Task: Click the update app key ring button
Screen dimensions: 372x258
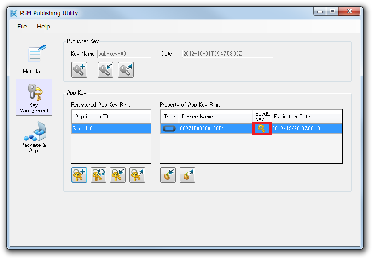Action: [99, 175]
